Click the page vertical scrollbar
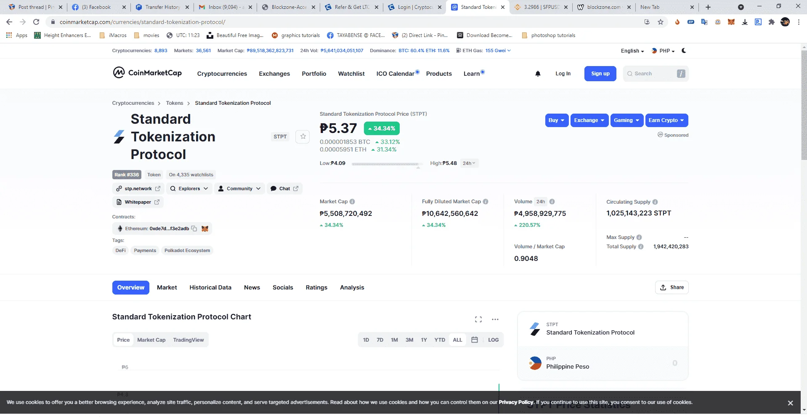This screenshot has width=807, height=417. pyautogui.click(x=804, y=105)
